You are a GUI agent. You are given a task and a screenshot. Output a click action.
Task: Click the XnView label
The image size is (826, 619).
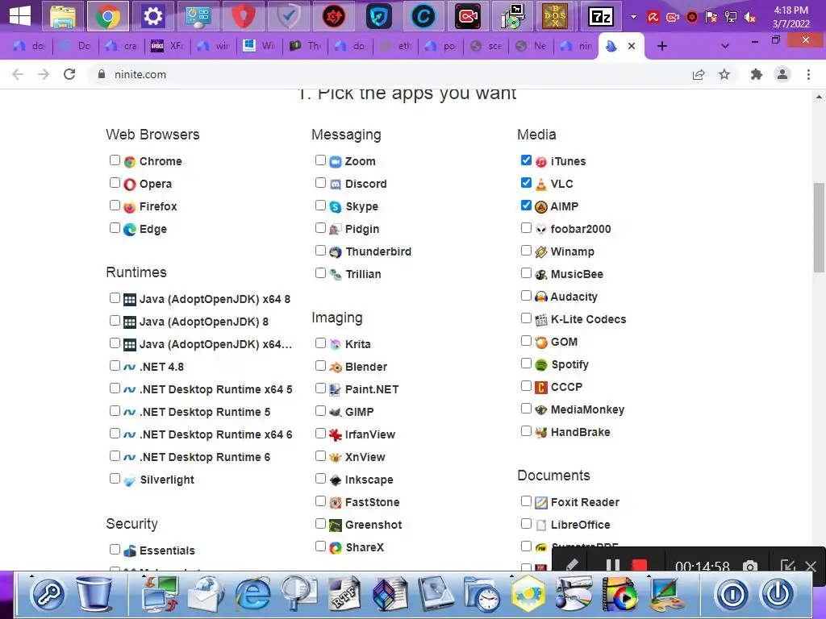365,457
